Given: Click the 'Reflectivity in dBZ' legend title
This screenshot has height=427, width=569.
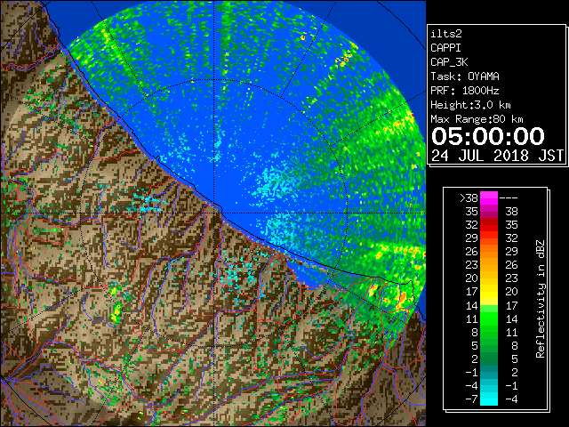Looking at the screenshot, I should pyautogui.click(x=541, y=299).
